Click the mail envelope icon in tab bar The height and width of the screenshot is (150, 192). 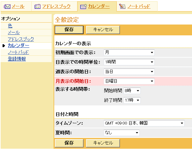coord(7,6)
